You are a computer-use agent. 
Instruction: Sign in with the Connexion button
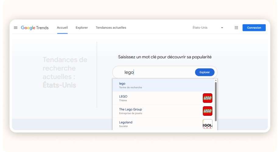(x=254, y=28)
